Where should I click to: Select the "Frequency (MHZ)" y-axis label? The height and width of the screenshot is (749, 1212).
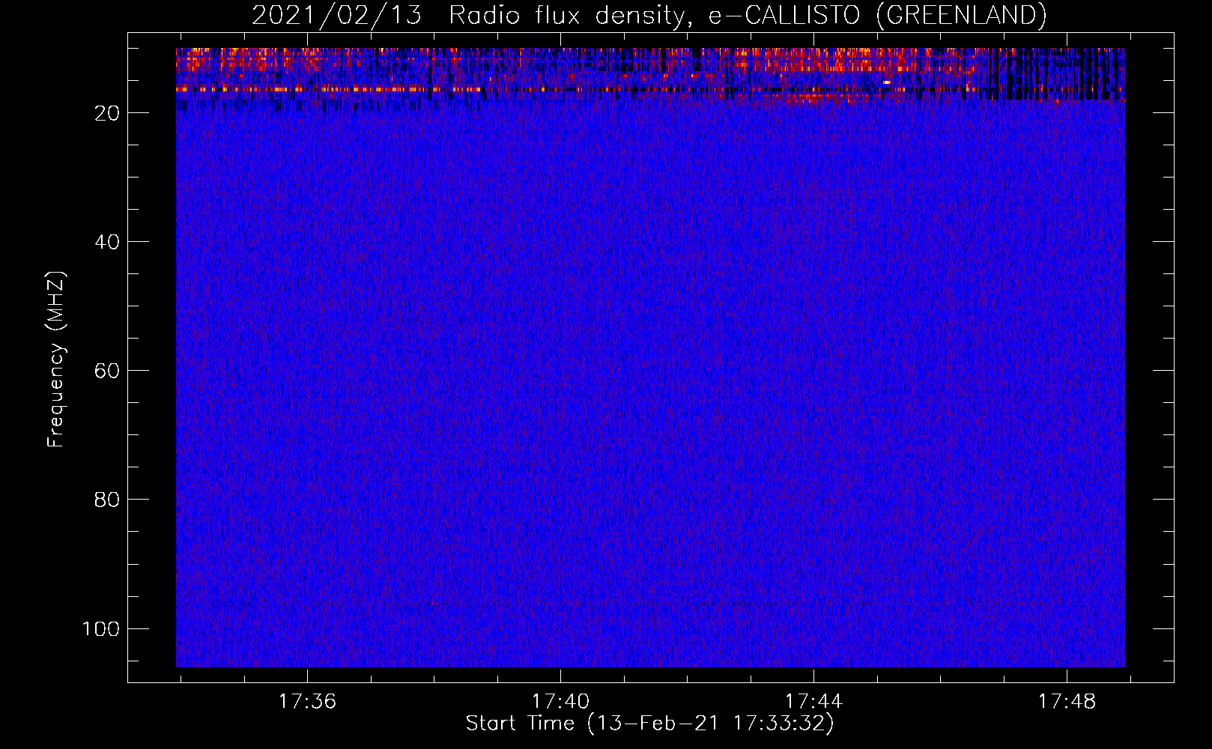click(x=56, y=360)
